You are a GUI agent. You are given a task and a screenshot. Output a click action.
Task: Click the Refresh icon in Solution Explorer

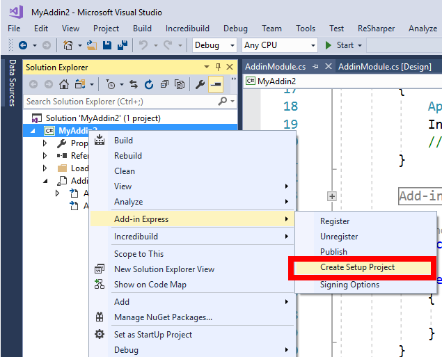pos(149,84)
